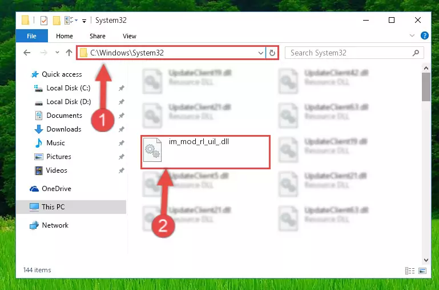
Task: Click the Network icon in the sidebar
Action: (x=34, y=225)
